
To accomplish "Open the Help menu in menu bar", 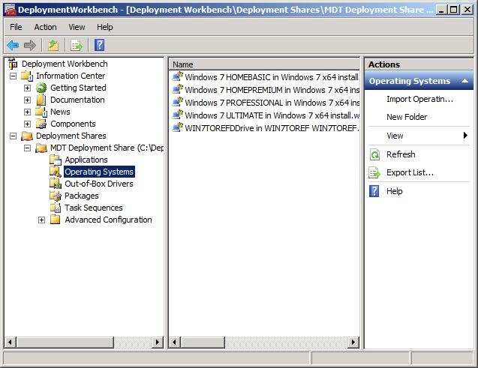I will tap(105, 27).
